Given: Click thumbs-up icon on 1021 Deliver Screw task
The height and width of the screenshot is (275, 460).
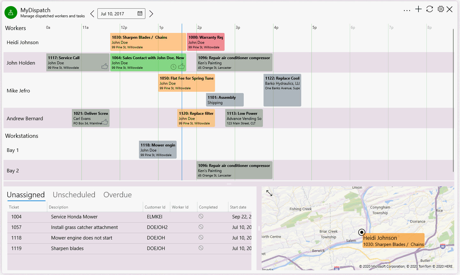Looking at the screenshot, I should coord(104,122).
